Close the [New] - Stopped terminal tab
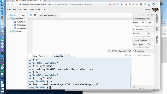 (x=47, y=56)
